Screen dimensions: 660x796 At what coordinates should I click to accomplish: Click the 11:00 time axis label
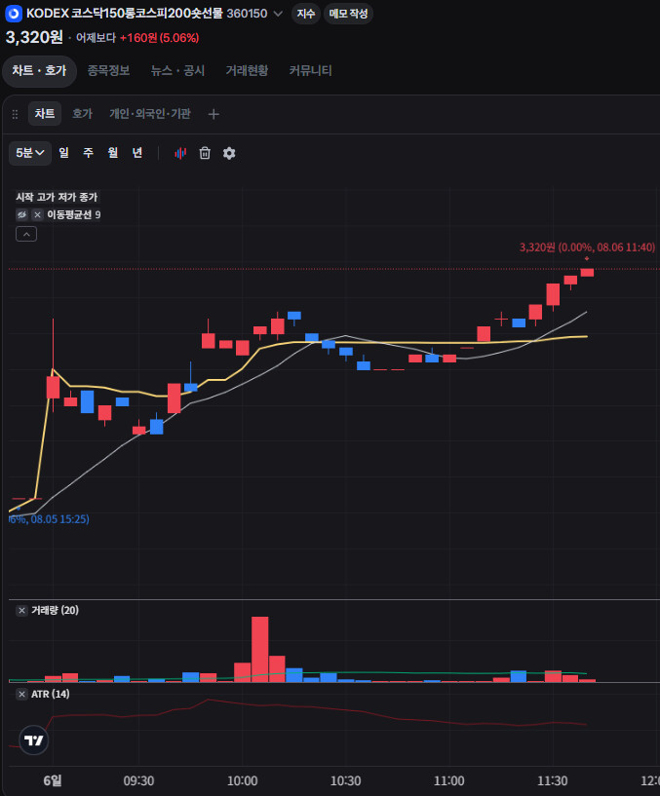[x=449, y=780]
